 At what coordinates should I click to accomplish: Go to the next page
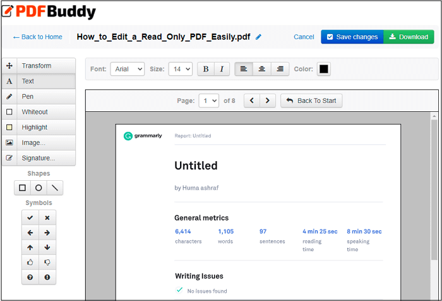click(x=268, y=101)
